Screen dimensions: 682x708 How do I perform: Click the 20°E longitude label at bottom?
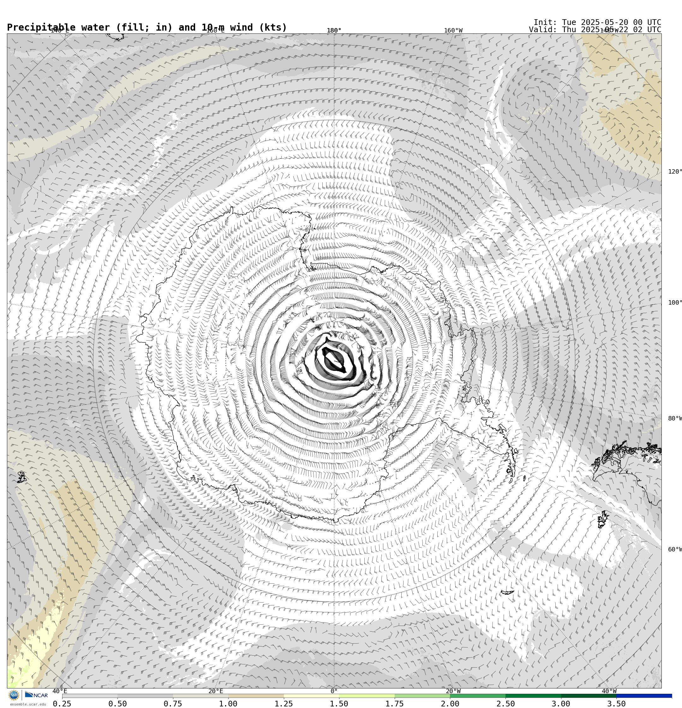pos(215,691)
